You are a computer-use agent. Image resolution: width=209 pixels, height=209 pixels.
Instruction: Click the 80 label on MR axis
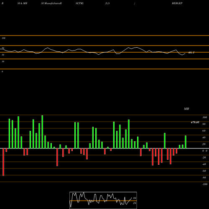pos(204,124)
